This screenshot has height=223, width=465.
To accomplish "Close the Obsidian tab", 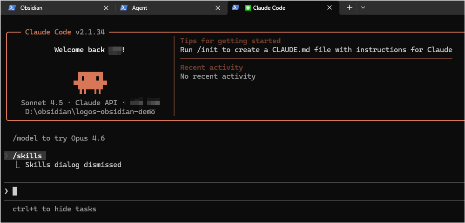I will point(106,8).
